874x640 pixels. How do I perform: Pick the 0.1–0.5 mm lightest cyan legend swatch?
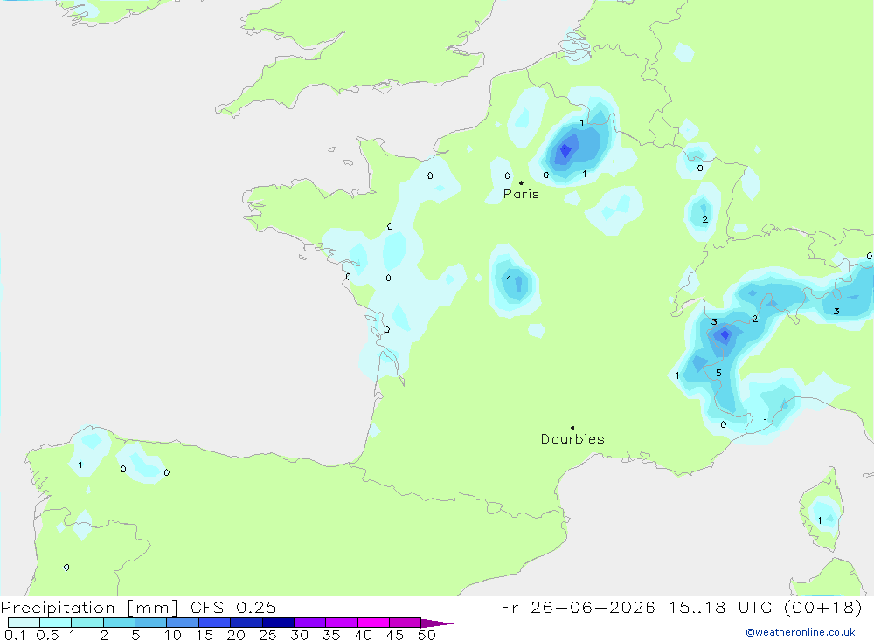(x=24, y=623)
